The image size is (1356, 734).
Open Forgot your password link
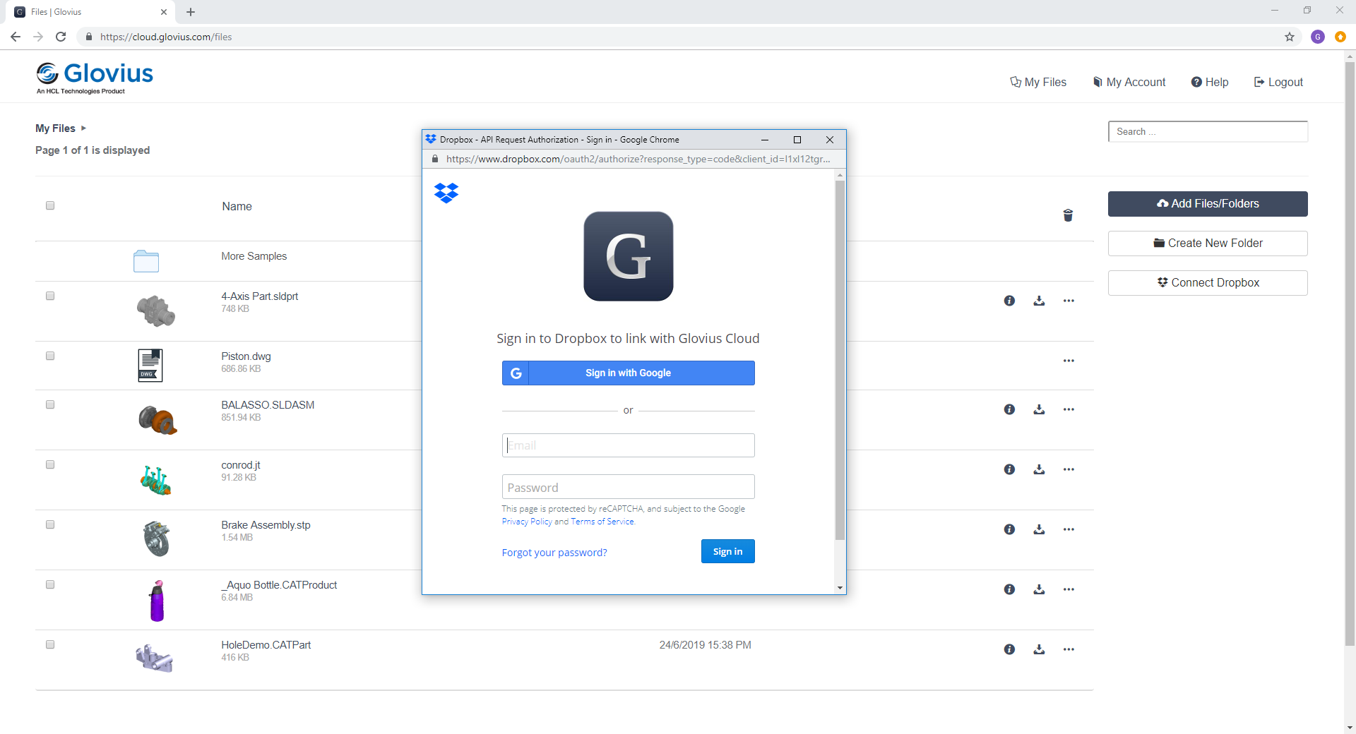(554, 553)
